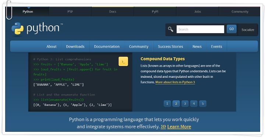The image size is (265, 138).
Task: Click the print(loud_fruits) code line
Action: [54, 79]
